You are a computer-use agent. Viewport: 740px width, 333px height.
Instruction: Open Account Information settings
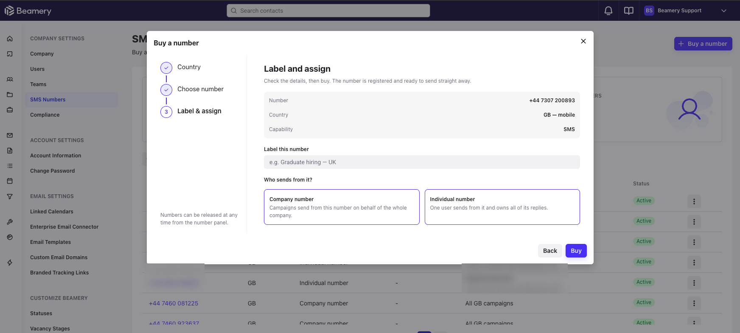click(56, 156)
